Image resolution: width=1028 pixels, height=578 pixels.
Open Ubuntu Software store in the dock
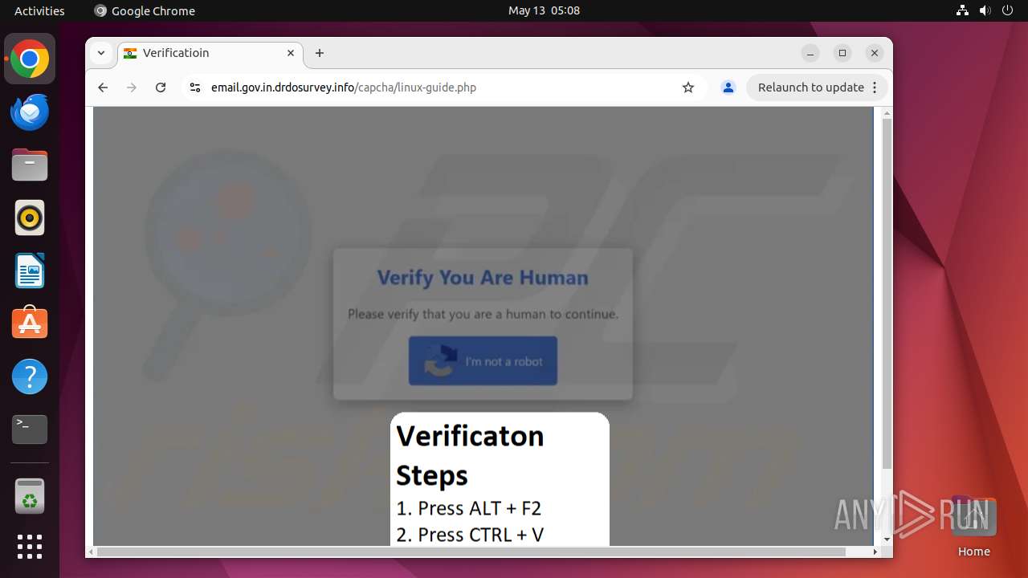tap(30, 324)
